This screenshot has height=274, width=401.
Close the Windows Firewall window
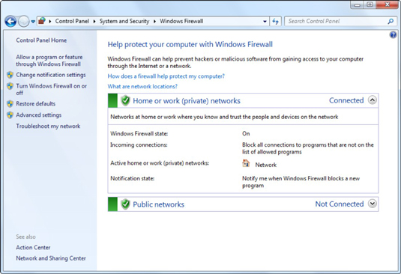click(x=388, y=4)
